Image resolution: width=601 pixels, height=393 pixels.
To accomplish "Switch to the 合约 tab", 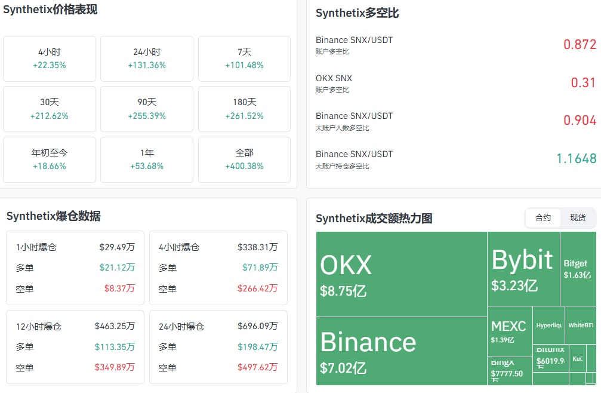I will (x=543, y=218).
